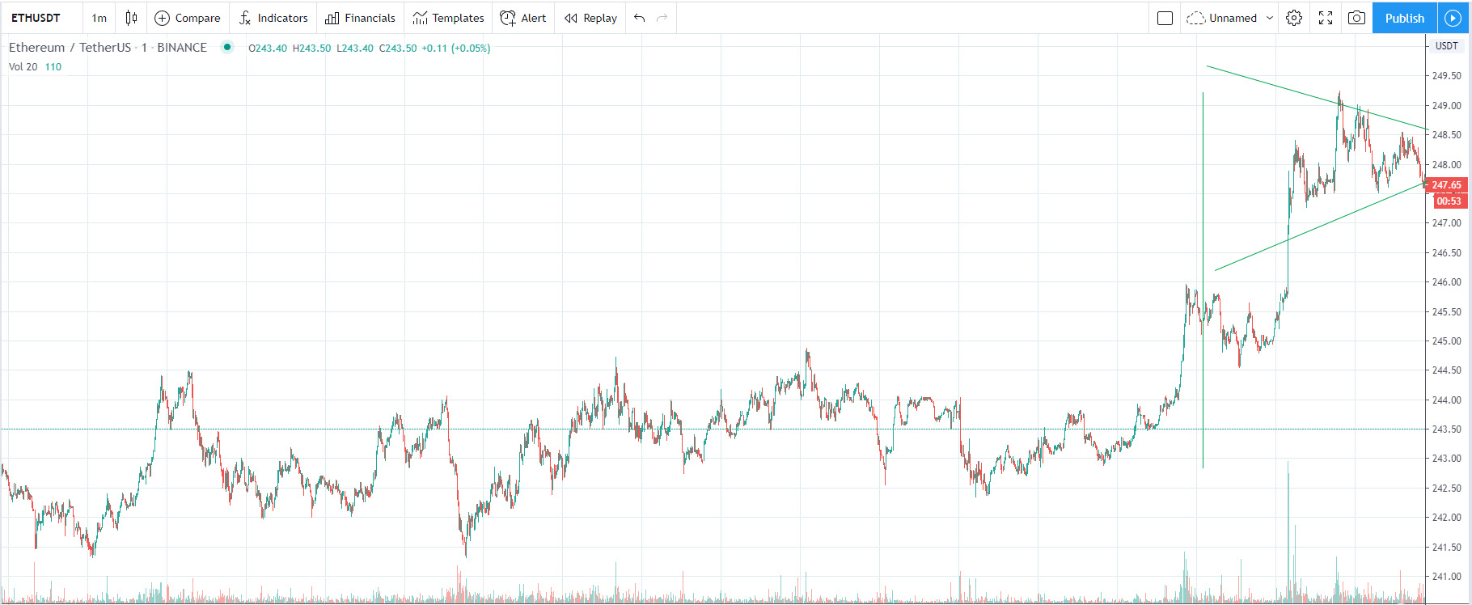Viewport: 1472px width, 605px height.
Task: Click the green market status dot
Action: pos(227,47)
